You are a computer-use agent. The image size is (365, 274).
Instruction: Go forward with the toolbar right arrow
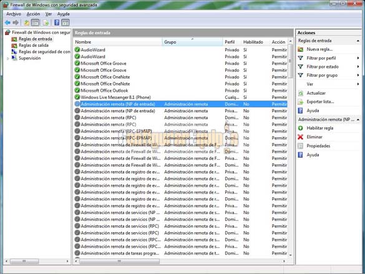click(16, 22)
